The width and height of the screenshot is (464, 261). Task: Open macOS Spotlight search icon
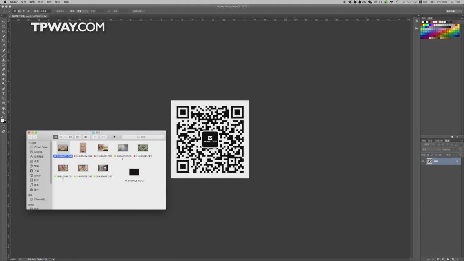(x=453, y=2)
